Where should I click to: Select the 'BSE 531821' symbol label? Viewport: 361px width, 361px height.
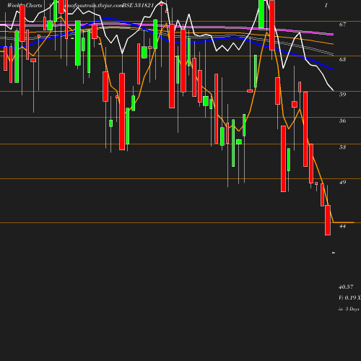138,5
